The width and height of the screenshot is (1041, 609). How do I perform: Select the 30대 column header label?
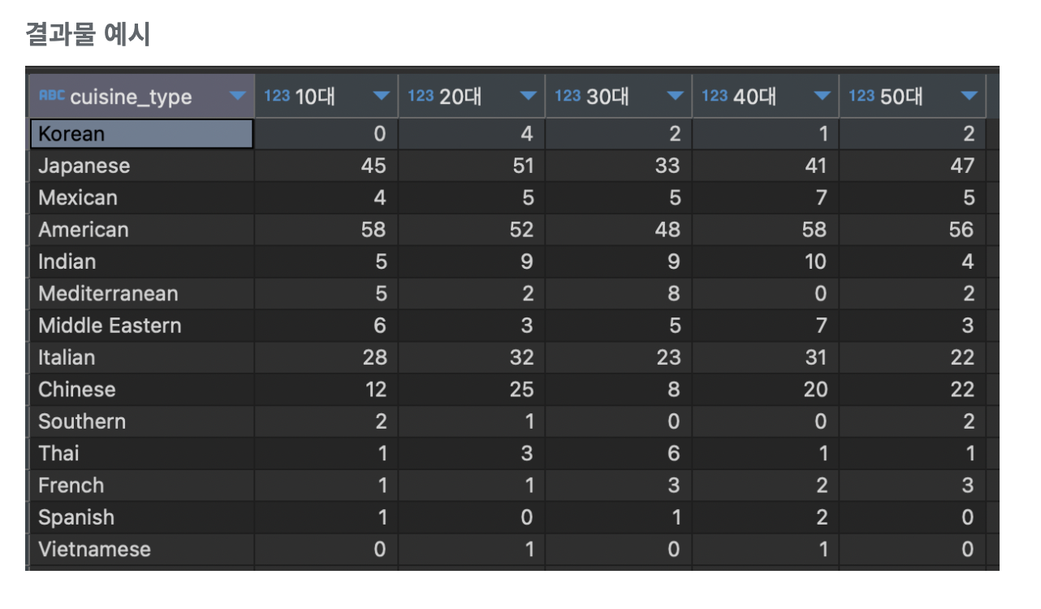[x=607, y=97]
